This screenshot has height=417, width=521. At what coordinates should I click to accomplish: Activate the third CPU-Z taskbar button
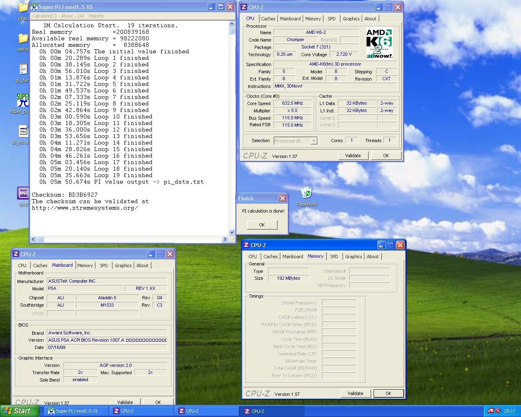[273, 411]
